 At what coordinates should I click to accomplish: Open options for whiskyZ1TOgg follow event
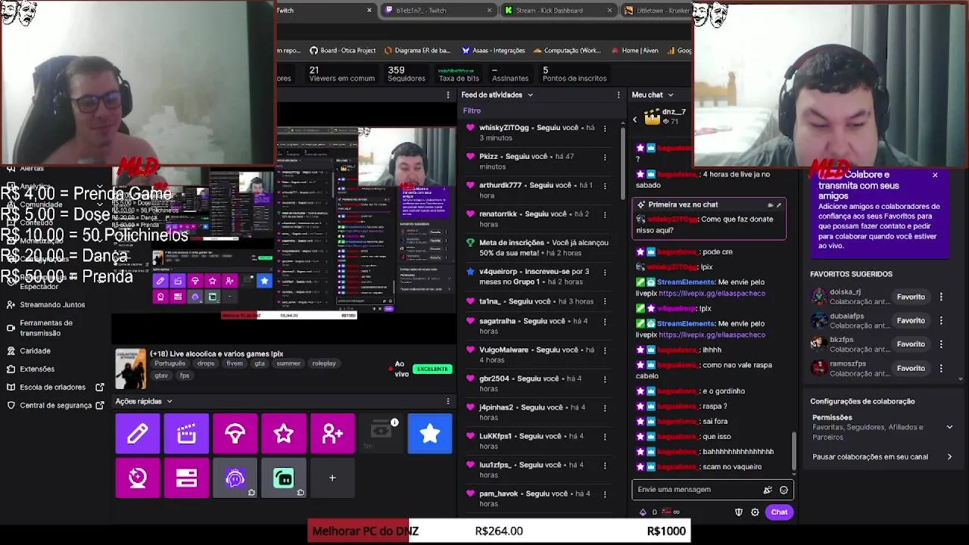pos(604,128)
